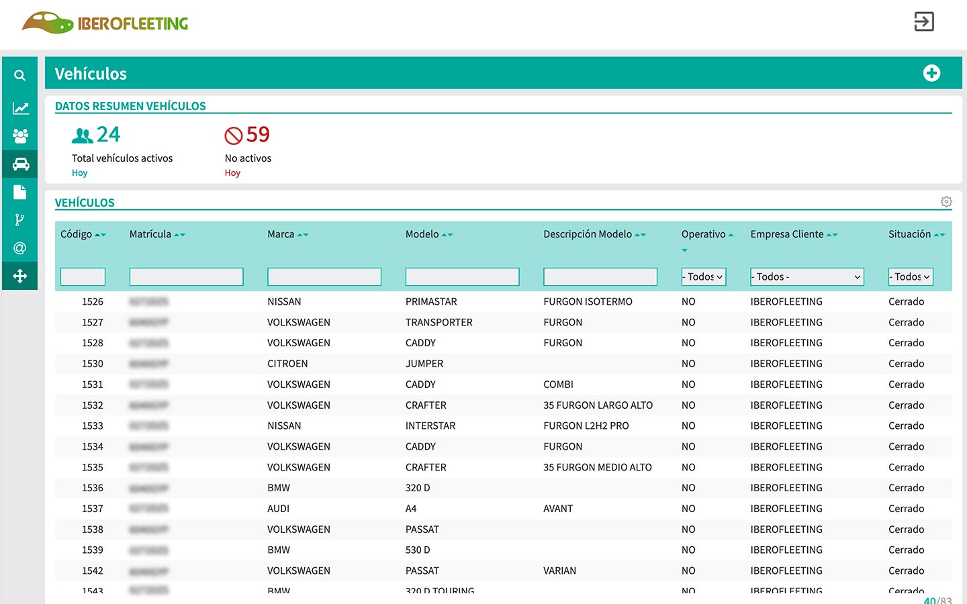Click the red Hoy label under no activos

pyautogui.click(x=232, y=172)
